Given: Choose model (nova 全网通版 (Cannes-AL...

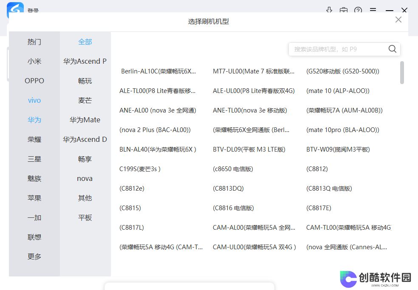Looking at the screenshot, I should point(347,247).
